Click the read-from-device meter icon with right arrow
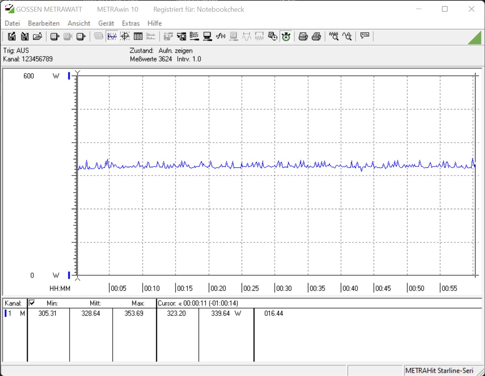The width and height of the screenshot is (485, 376). click(x=55, y=36)
